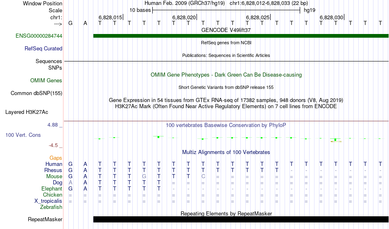Click the chr1: row label
Viewport: 389px width, 229px height.
(56, 17)
